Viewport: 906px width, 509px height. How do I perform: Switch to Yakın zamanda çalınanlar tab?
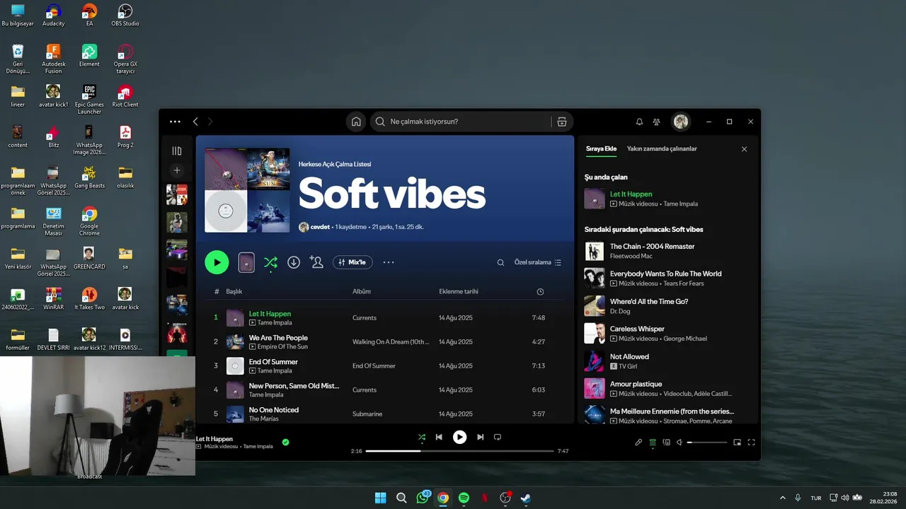click(x=662, y=149)
